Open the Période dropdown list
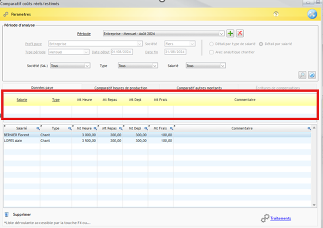Screen dimensions: 323x228 tap(221, 34)
